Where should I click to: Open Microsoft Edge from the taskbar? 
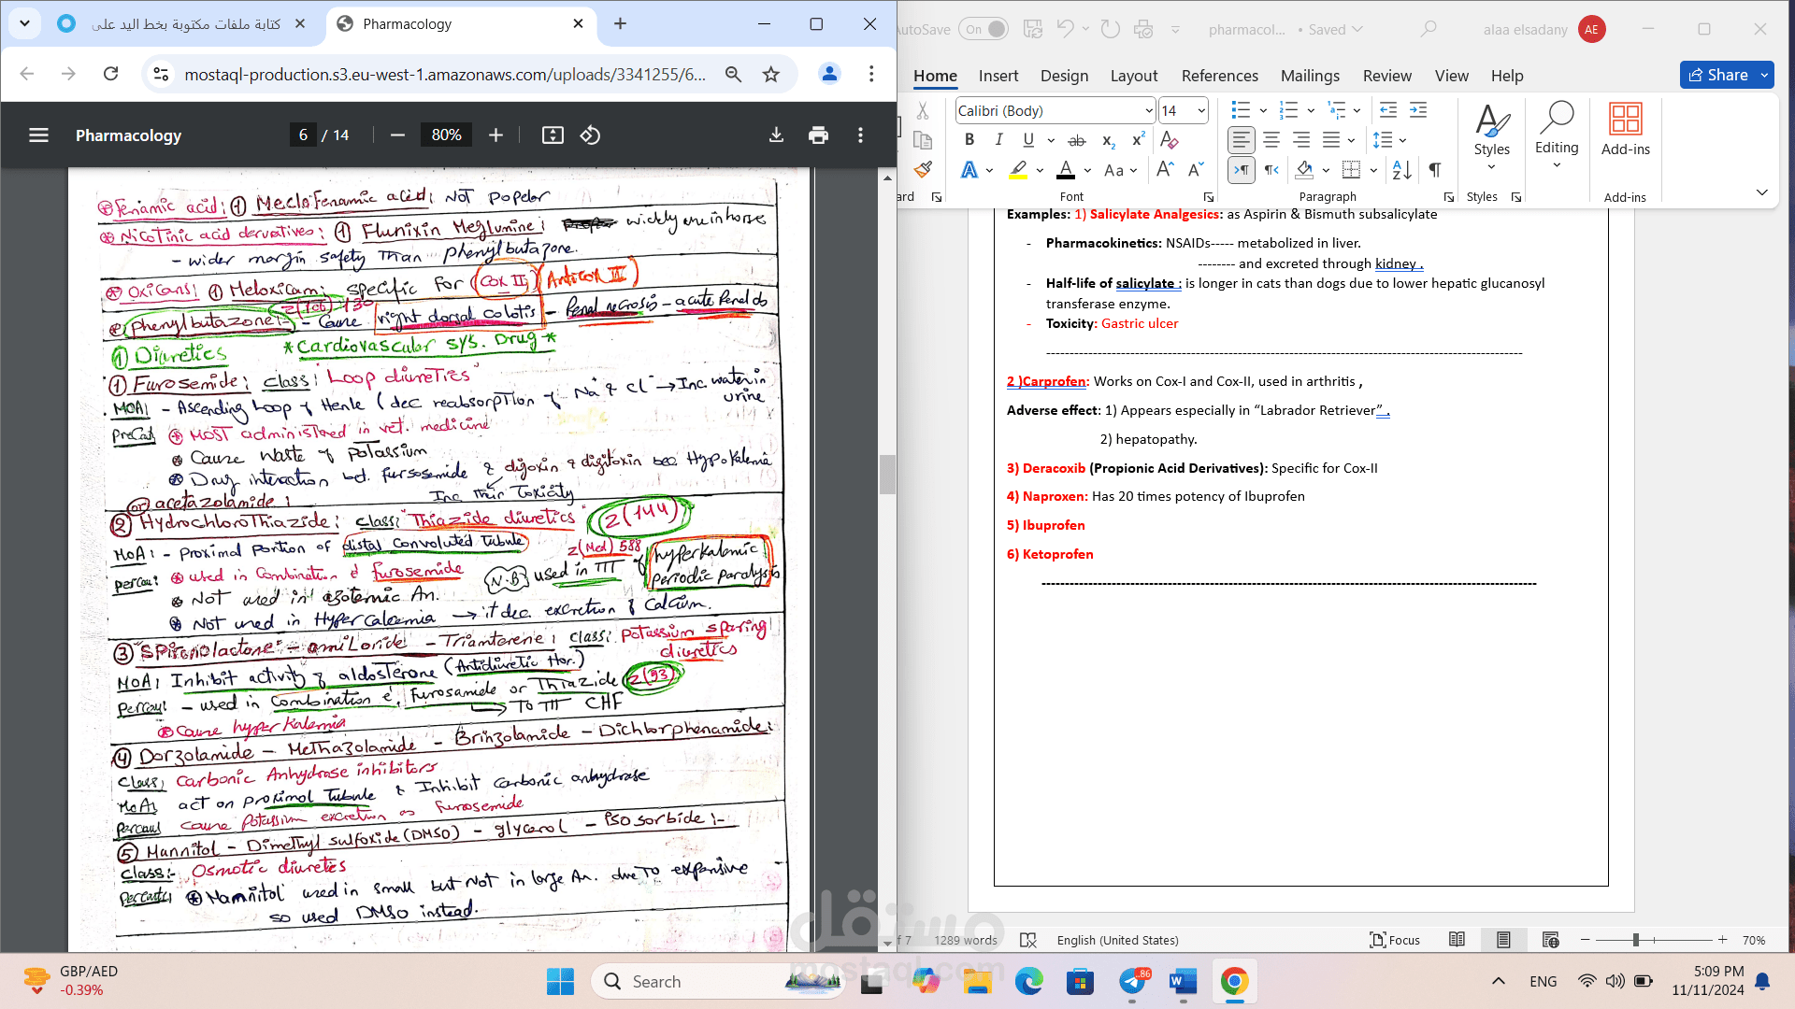1028,982
